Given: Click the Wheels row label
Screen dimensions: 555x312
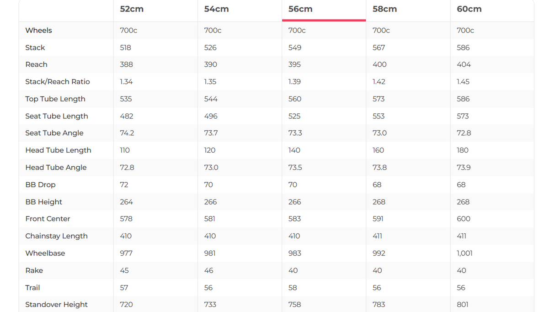Looking at the screenshot, I should (x=38, y=31).
